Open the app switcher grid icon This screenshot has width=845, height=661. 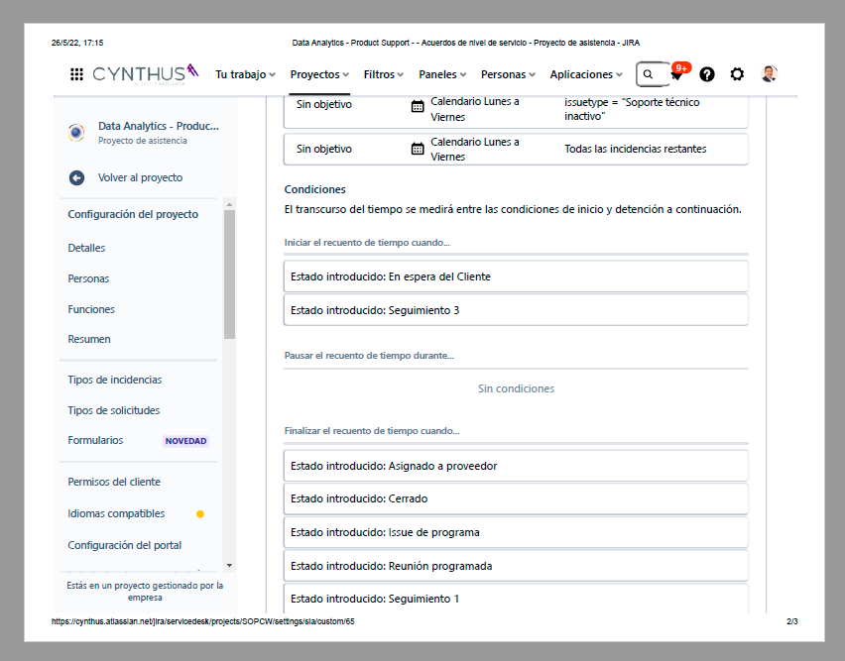click(76, 74)
